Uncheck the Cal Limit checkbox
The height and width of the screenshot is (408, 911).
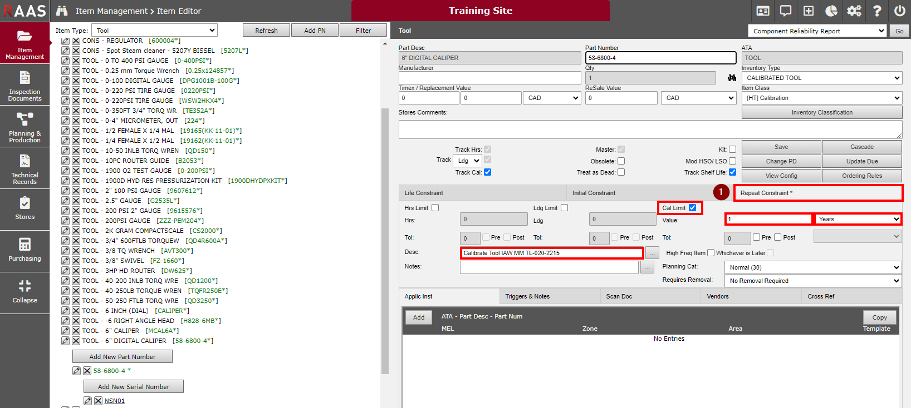click(x=692, y=208)
